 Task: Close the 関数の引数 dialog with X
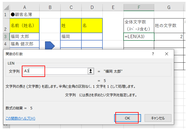click(x=166, y=54)
